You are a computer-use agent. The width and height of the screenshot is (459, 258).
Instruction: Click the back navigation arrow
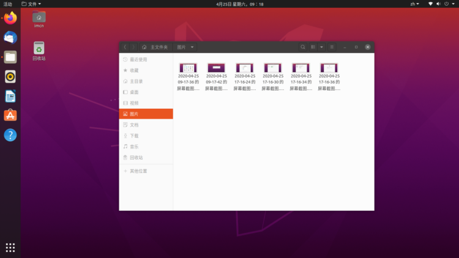(x=125, y=47)
